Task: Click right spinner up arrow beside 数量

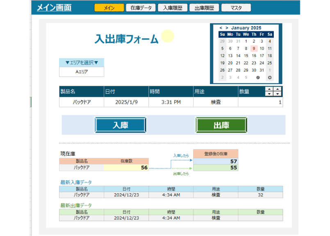Action: click(278, 89)
